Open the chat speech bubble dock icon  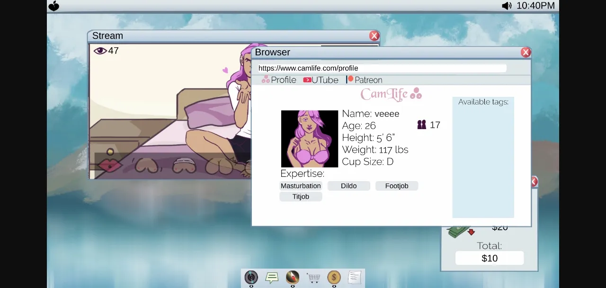(x=272, y=277)
